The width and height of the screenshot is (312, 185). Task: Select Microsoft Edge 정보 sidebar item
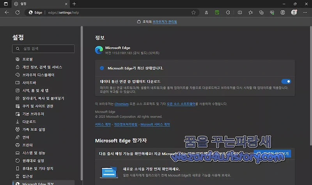(x=44, y=183)
